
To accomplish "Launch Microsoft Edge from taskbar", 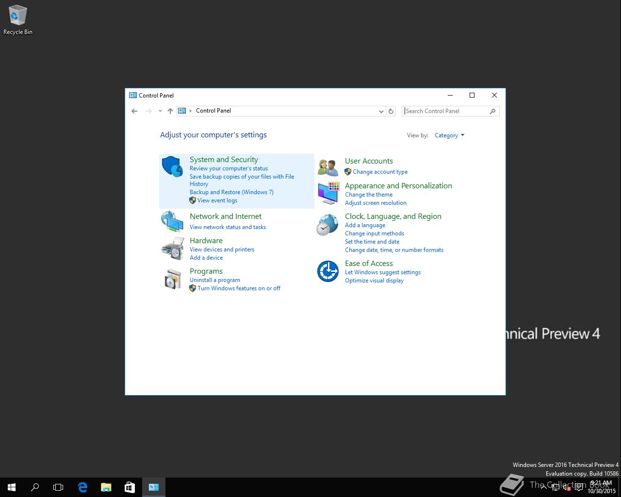I will point(82,487).
